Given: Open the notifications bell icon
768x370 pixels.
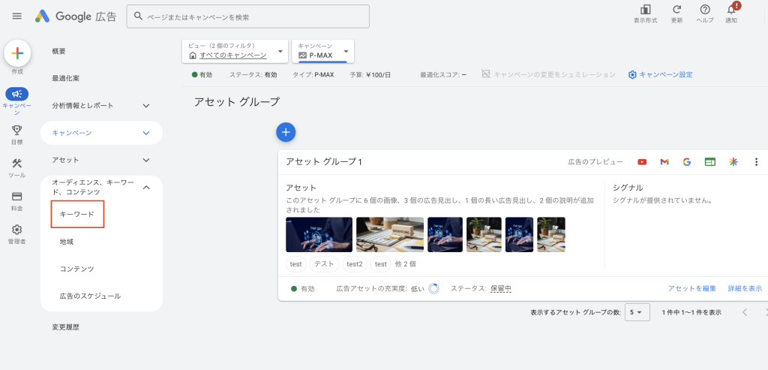Looking at the screenshot, I should [x=731, y=10].
